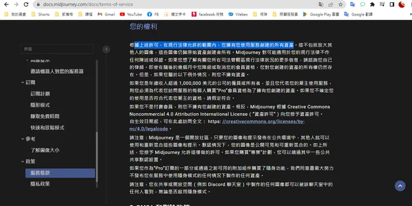Image resolution: width=412 pixels, height=206 pixels.
Task: Go forward with the browser arrow
Action: (x=16, y=4)
